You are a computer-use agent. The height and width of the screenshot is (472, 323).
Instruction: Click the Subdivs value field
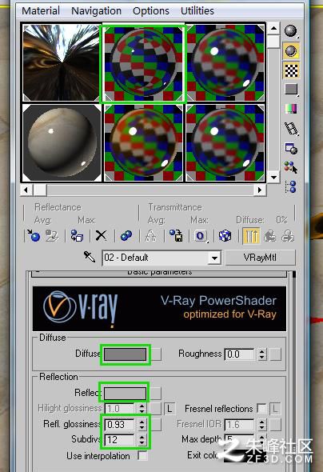coord(120,440)
